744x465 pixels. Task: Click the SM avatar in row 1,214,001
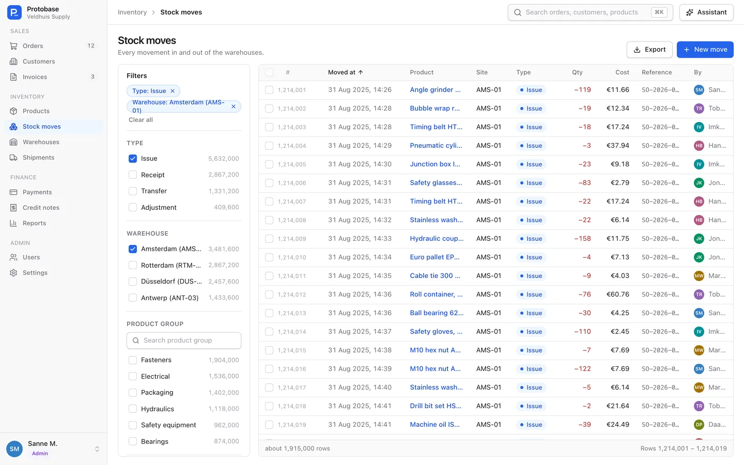[699, 90]
